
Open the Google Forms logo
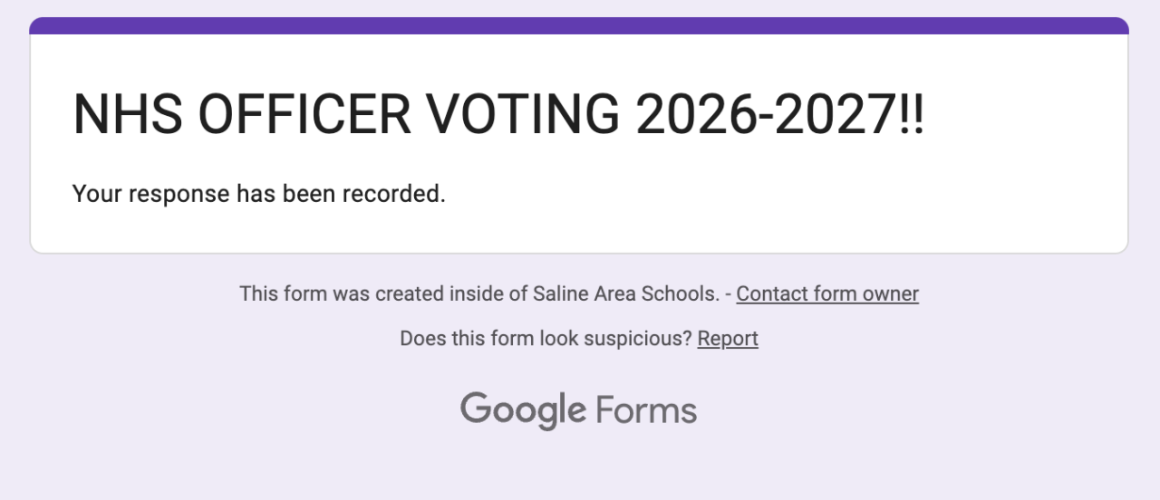578,410
